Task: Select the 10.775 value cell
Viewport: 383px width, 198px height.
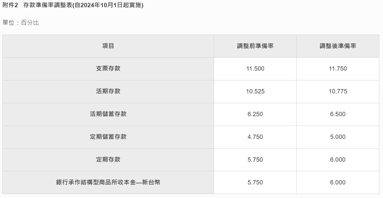Action: coord(338,91)
